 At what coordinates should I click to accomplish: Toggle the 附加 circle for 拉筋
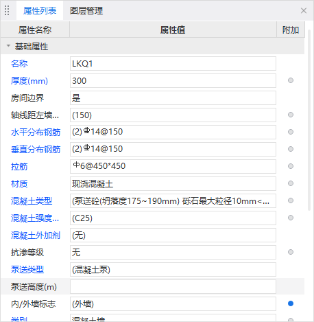(291, 166)
